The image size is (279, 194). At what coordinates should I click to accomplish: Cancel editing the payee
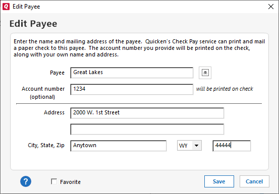pyautogui.click(x=254, y=181)
